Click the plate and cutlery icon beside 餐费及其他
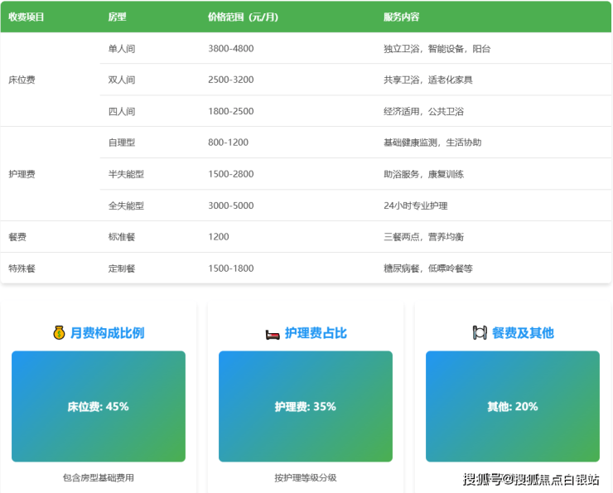 coord(480,333)
